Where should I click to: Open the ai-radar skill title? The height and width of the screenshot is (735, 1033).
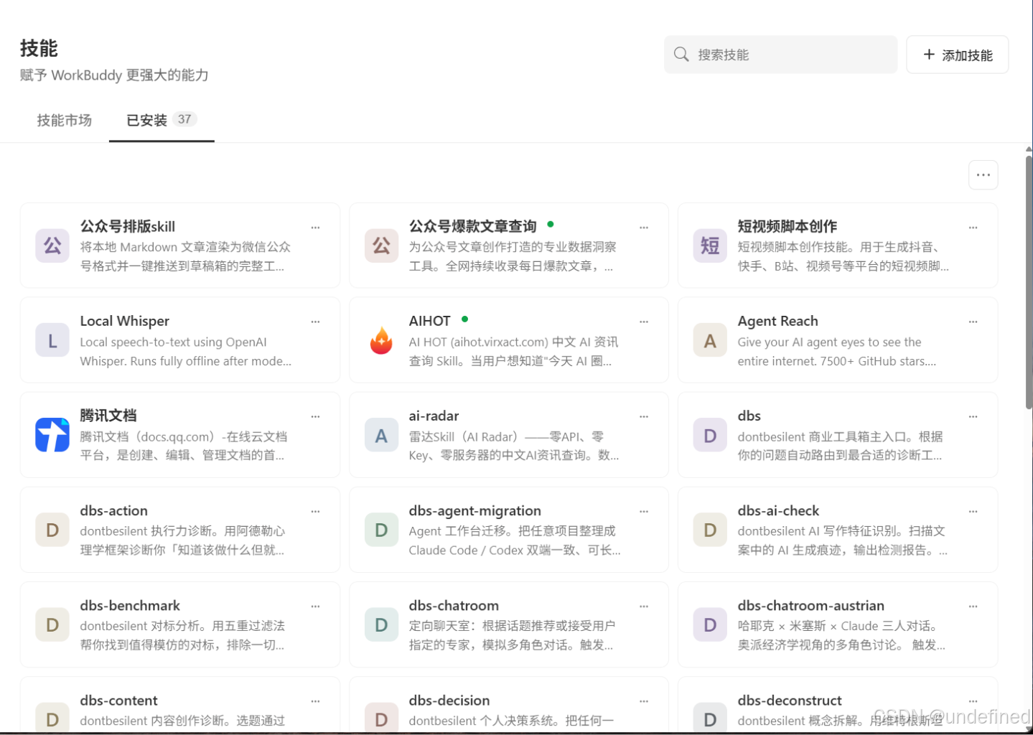(434, 416)
